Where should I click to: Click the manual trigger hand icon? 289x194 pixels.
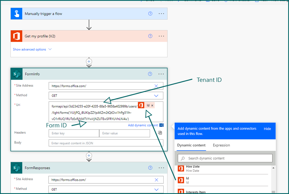point(17,14)
